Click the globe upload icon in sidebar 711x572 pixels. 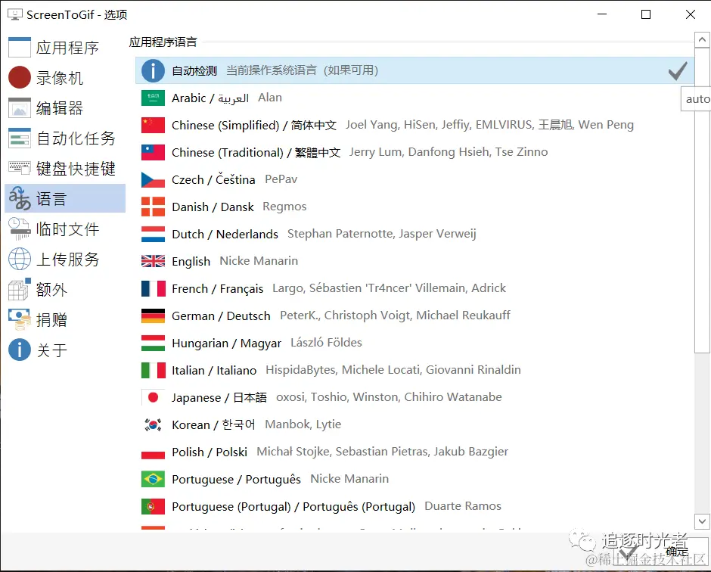pyautogui.click(x=20, y=259)
